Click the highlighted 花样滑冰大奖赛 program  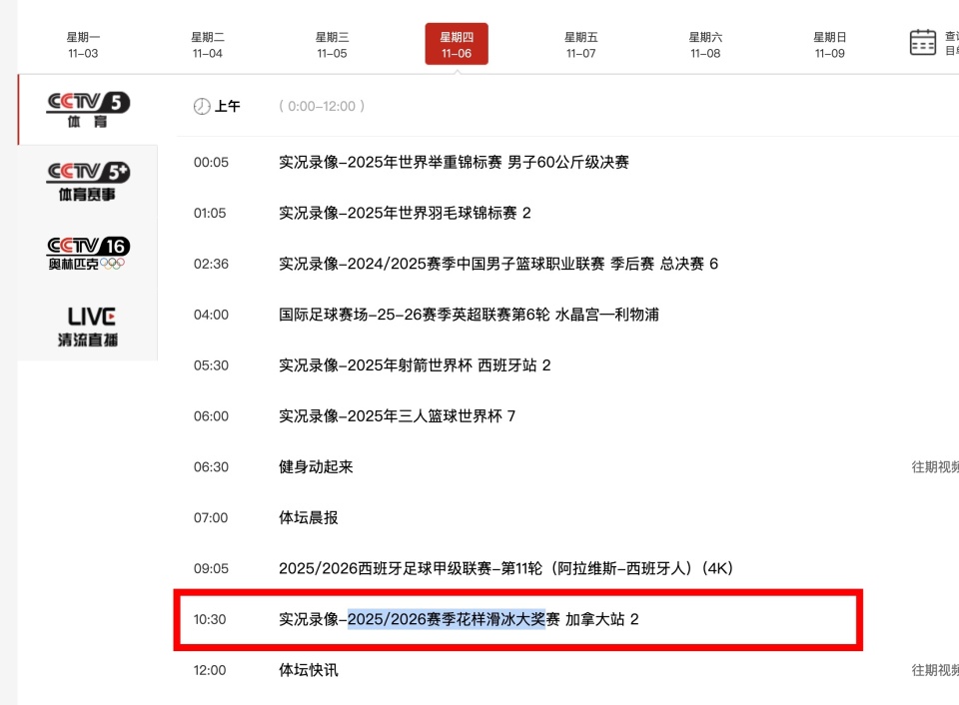459,619
